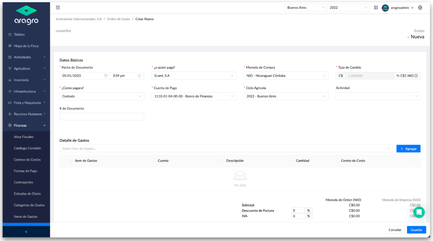Click the Inventario sidebar icon

tap(10, 80)
